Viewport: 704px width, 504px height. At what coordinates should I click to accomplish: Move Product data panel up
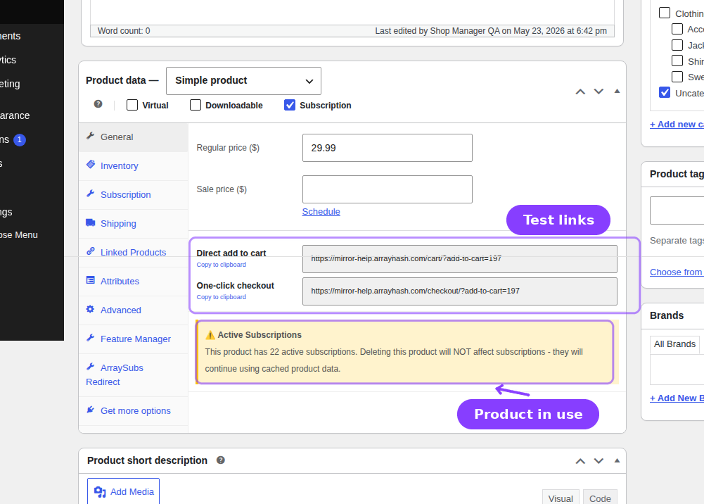580,92
